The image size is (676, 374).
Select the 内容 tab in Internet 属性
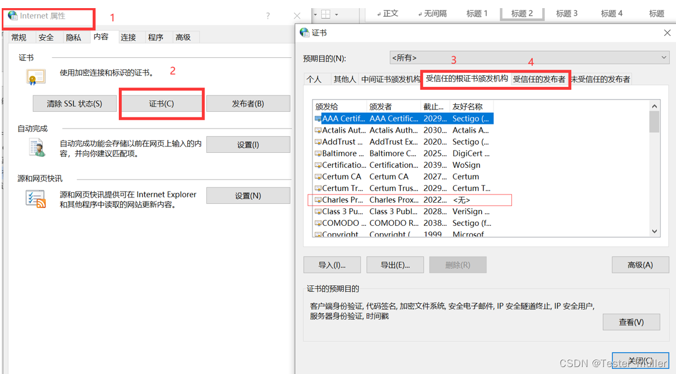[101, 36]
